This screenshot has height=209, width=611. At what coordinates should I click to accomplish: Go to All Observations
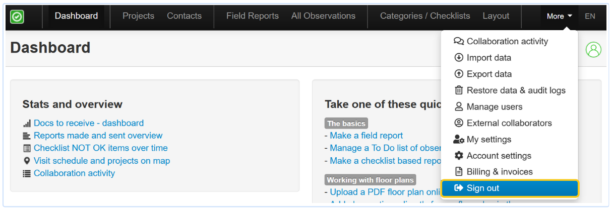click(323, 16)
